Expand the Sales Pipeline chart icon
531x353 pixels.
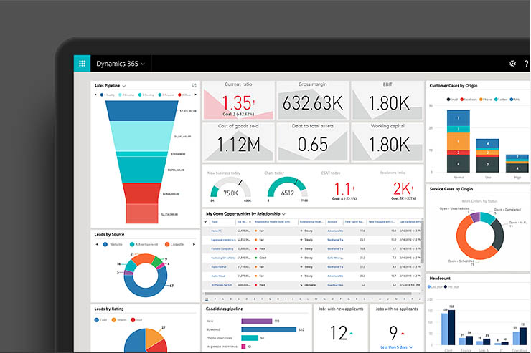(x=194, y=86)
